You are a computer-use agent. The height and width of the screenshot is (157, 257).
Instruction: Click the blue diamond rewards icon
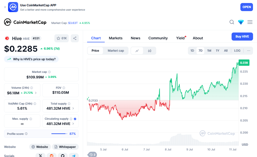pos(241,22)
